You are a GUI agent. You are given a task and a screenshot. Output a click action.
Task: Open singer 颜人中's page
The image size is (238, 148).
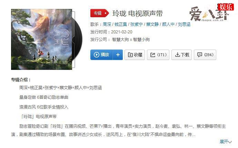[x=168, y=24]
